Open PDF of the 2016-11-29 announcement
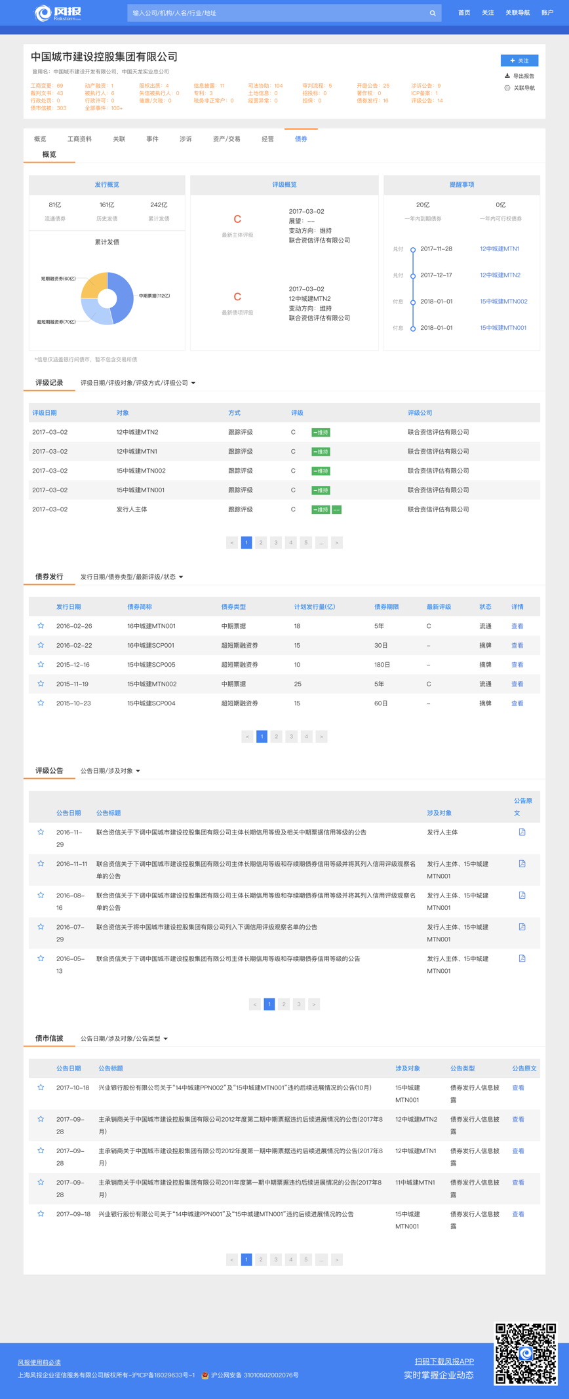Image resolution: width=569 pixels, height=1399 pixels. coord(522,832)
